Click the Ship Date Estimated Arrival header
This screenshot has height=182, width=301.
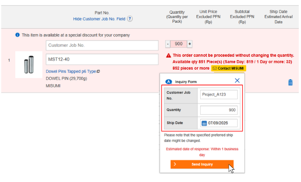pos(278,17)
